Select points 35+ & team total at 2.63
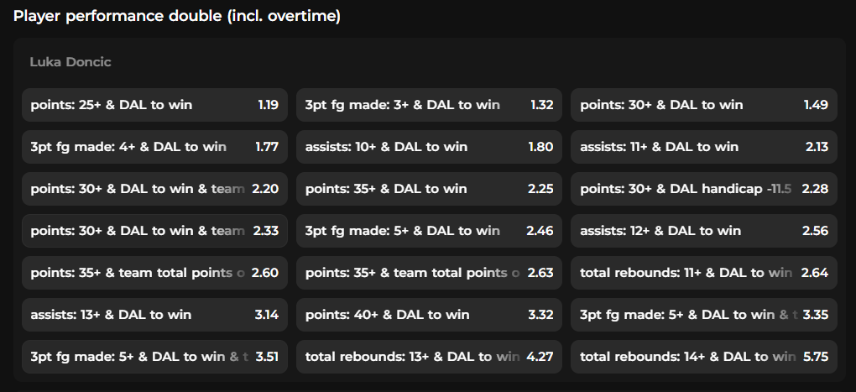Viewport: 856px width, 392px height. tap(429, 273)
